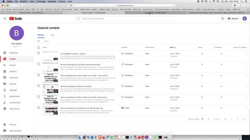Open thumbnail of 'Publish Your 1st YouTube Video short version'
This screenshot has height=140, width=250.
pyautogui.click(x=50, y=78)
